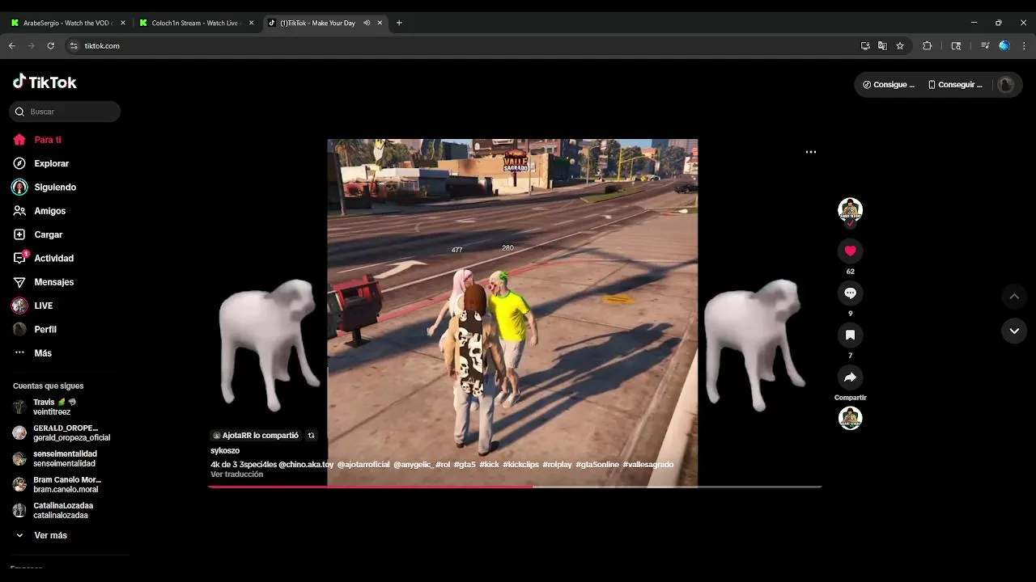Screen dimensions: 1036x582
Task: Open sykoszo username link
Action: pos(225,450)
